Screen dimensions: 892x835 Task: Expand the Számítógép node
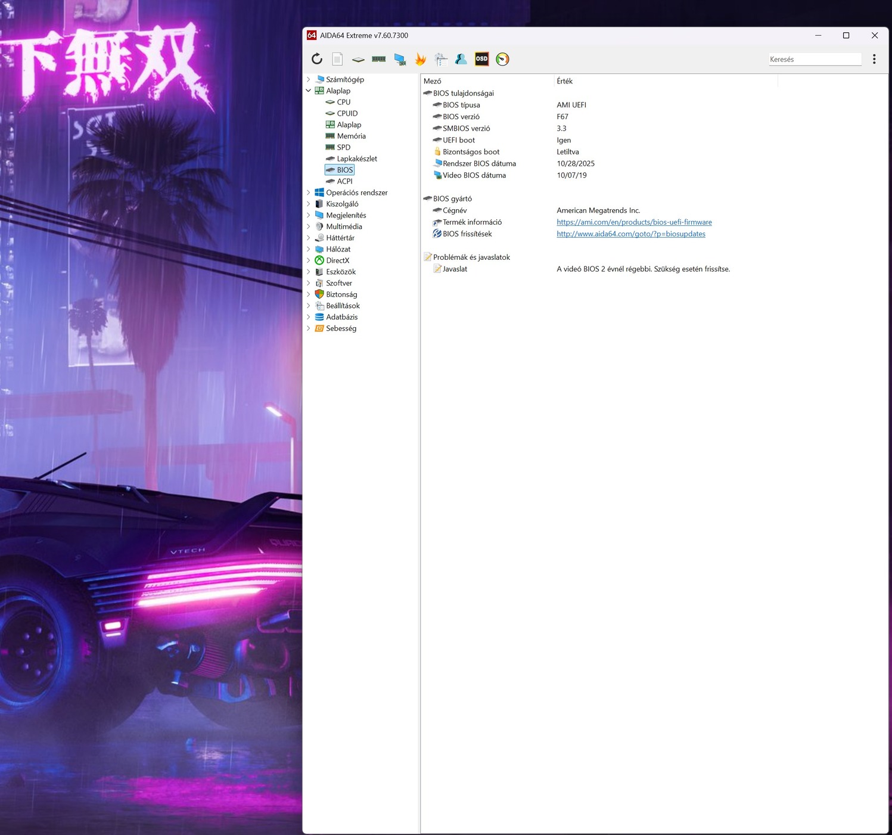(x=309, y=79)
